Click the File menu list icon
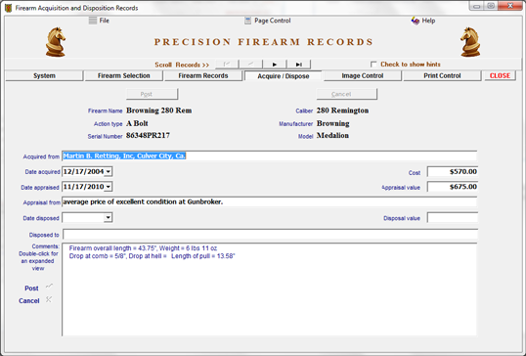The image size is (526, 356). (x=93, y=21)
